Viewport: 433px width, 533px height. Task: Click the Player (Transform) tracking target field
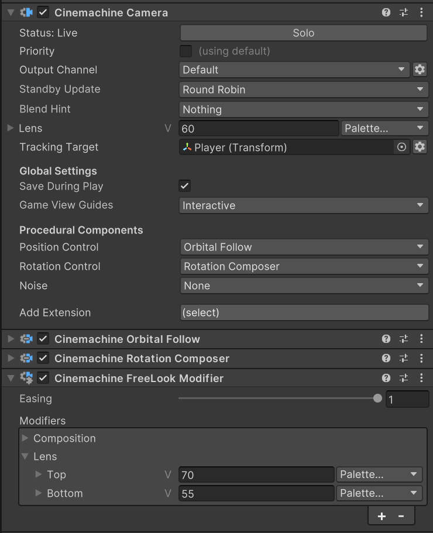point(295,147)
